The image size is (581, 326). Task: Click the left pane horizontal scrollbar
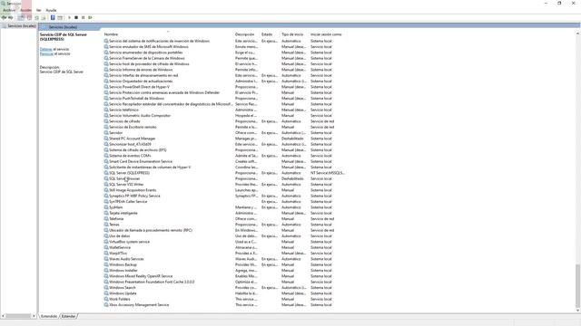click(18, 316)
